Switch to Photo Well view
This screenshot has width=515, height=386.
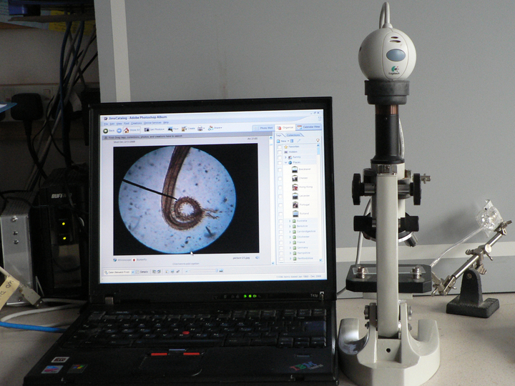tap(264, 128)
